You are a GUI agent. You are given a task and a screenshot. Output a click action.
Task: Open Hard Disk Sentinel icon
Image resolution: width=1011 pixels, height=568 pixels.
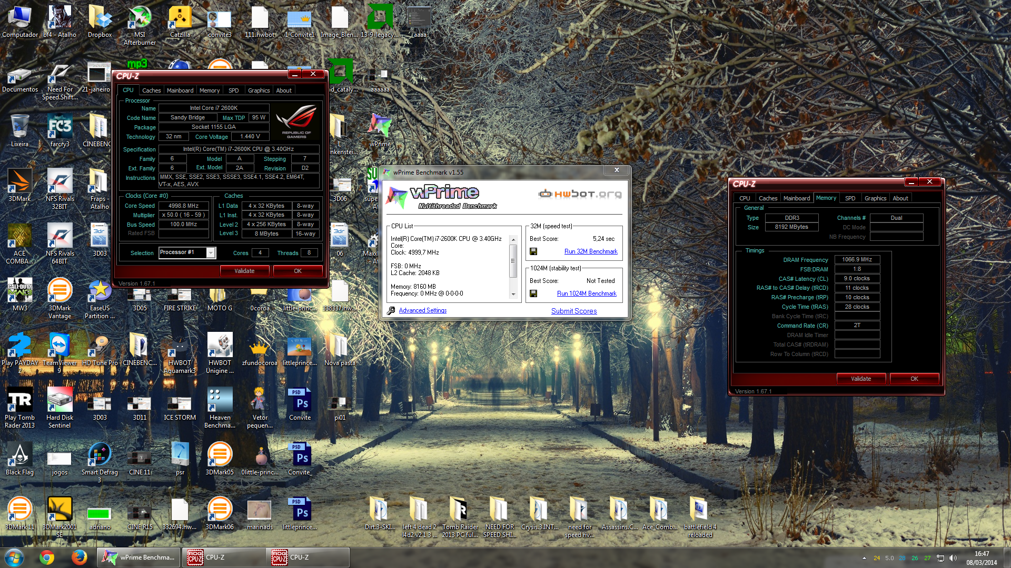tap(60, 408)
